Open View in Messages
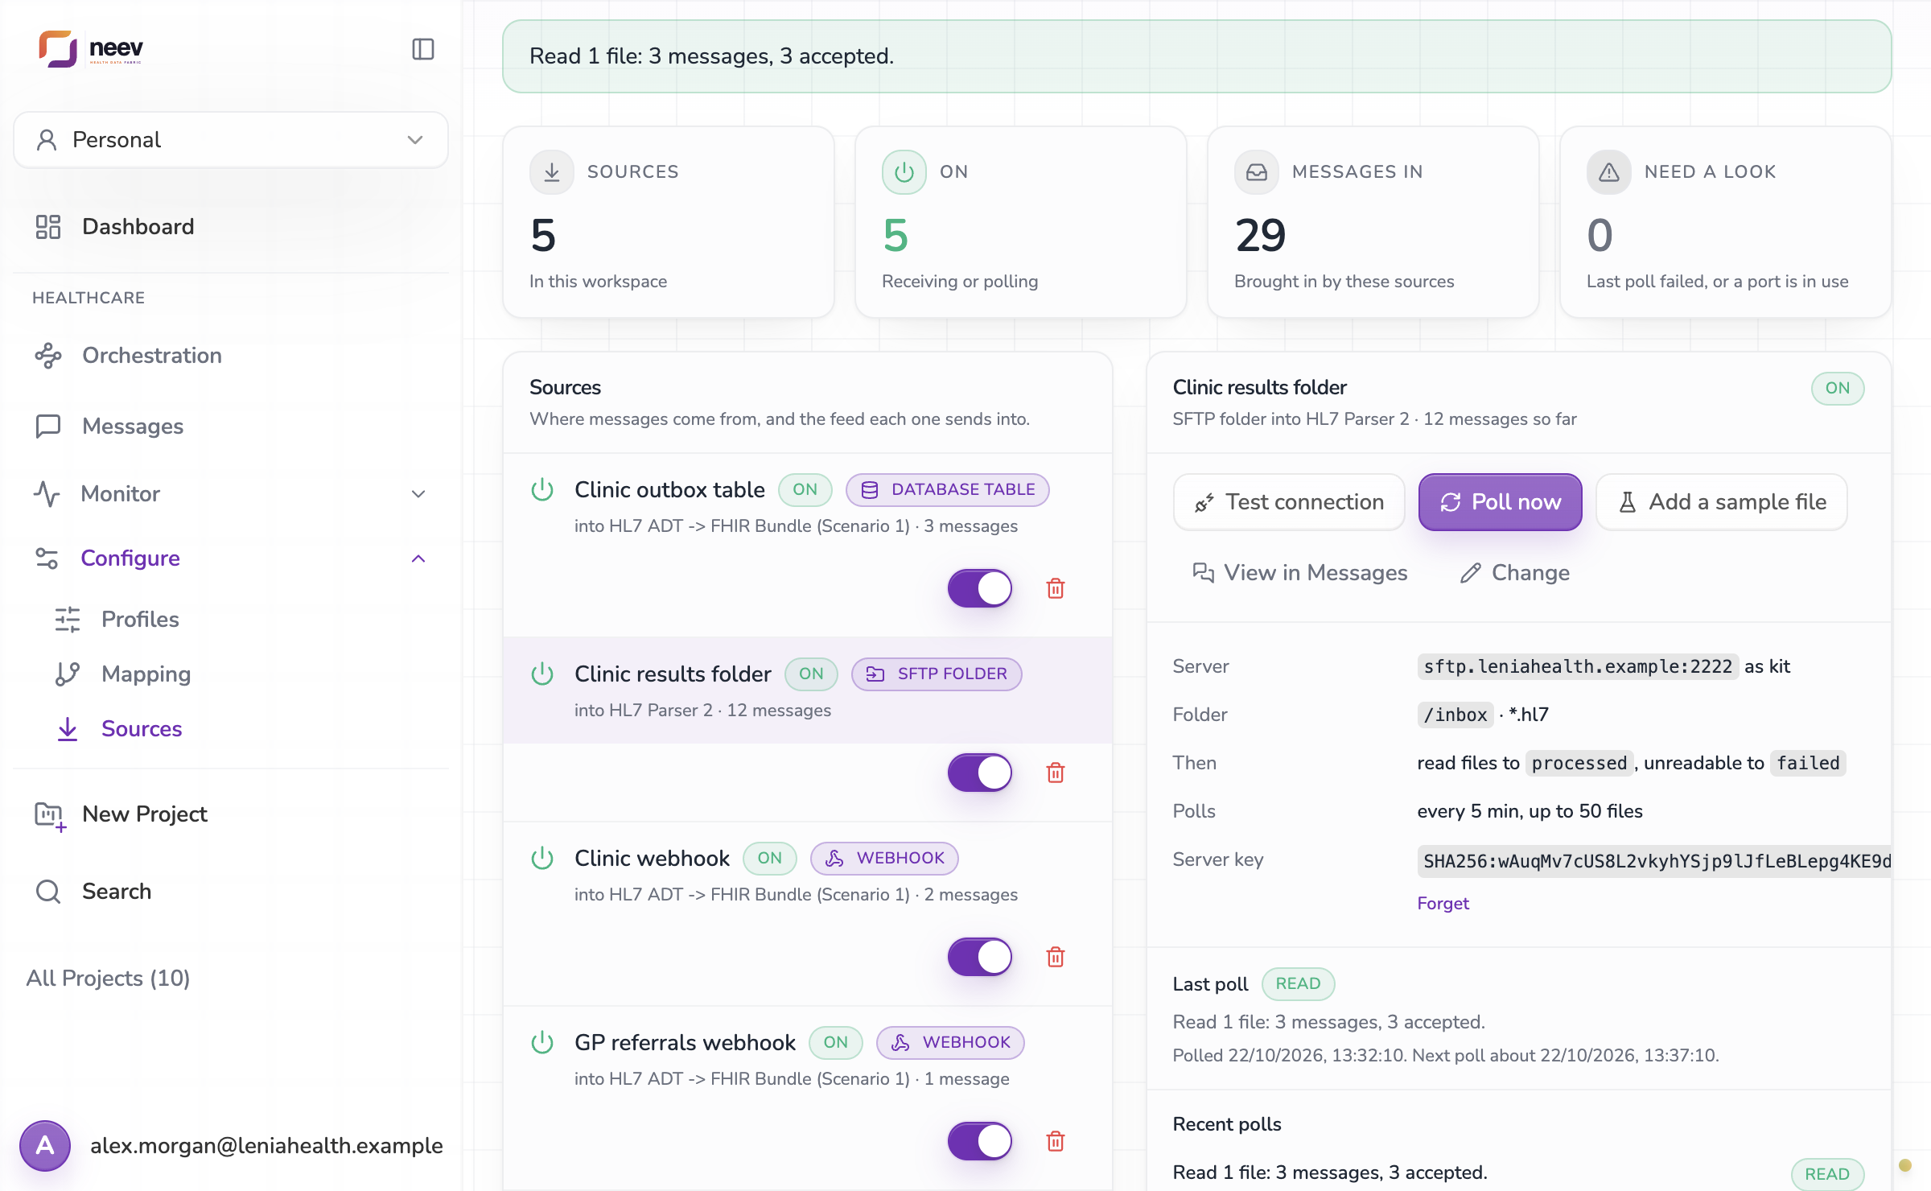Viewport: 1931px width, 1191px height. 1299,573
